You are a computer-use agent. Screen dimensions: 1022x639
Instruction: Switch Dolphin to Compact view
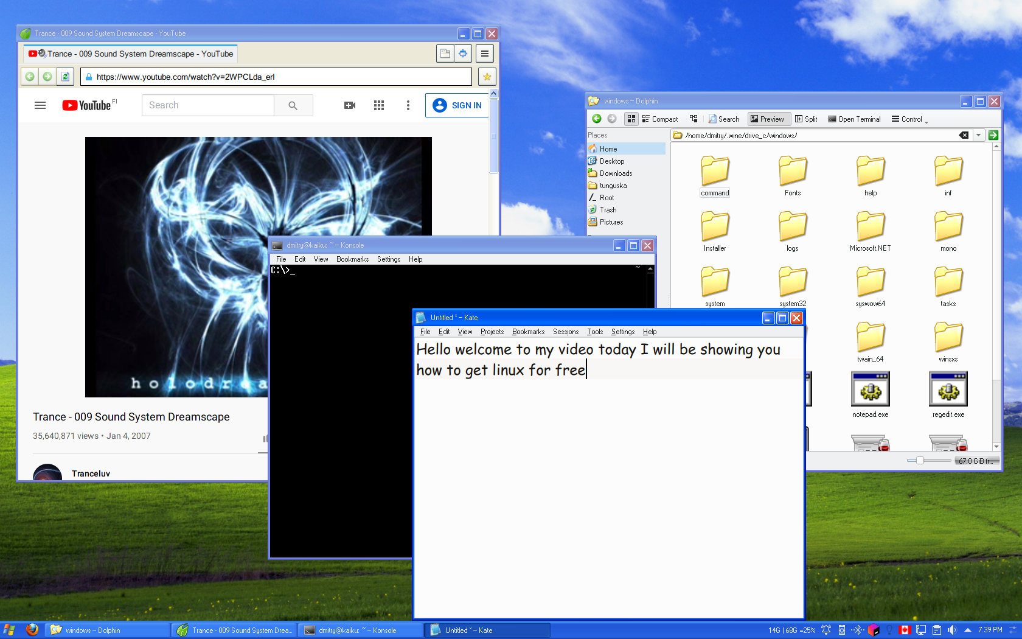coord(659,119)
